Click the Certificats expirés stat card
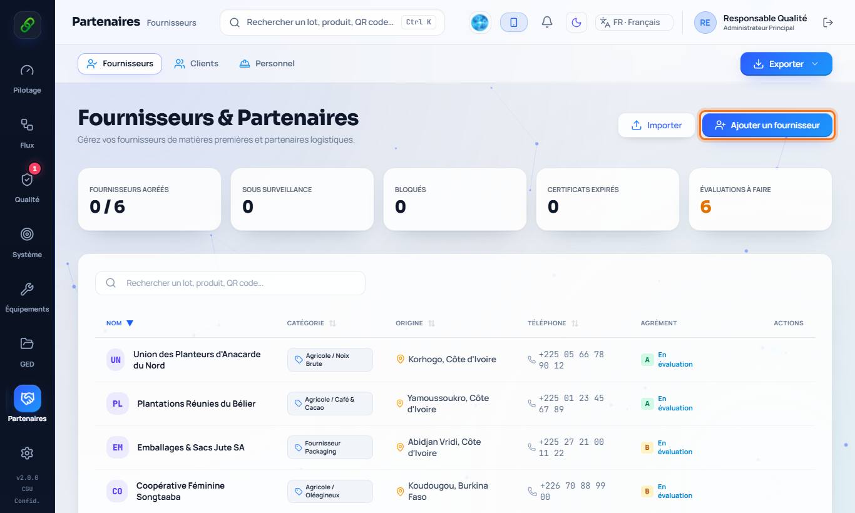Image resolution: width=855 pixels, height=513 pixels. click(x=608, y=199)
